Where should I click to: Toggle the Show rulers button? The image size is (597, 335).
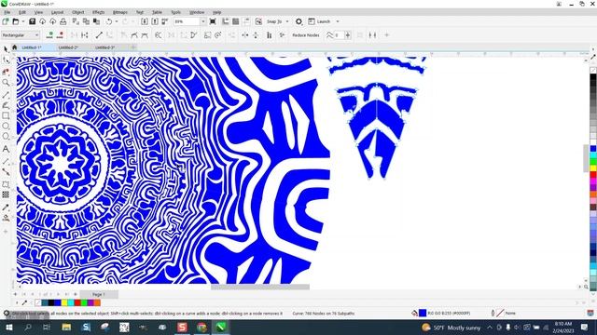click(226, 21)
